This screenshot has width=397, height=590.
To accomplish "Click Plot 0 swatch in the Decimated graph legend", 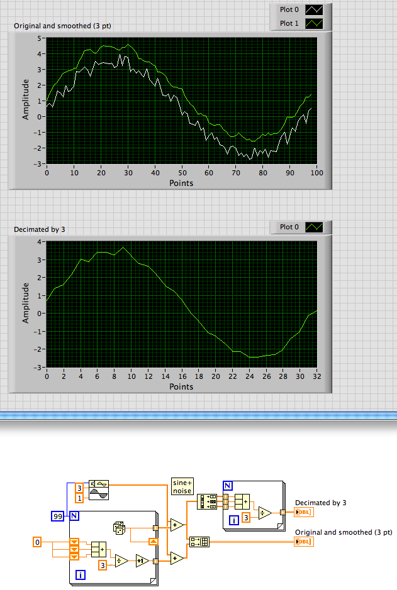I will tap(314, 227).
